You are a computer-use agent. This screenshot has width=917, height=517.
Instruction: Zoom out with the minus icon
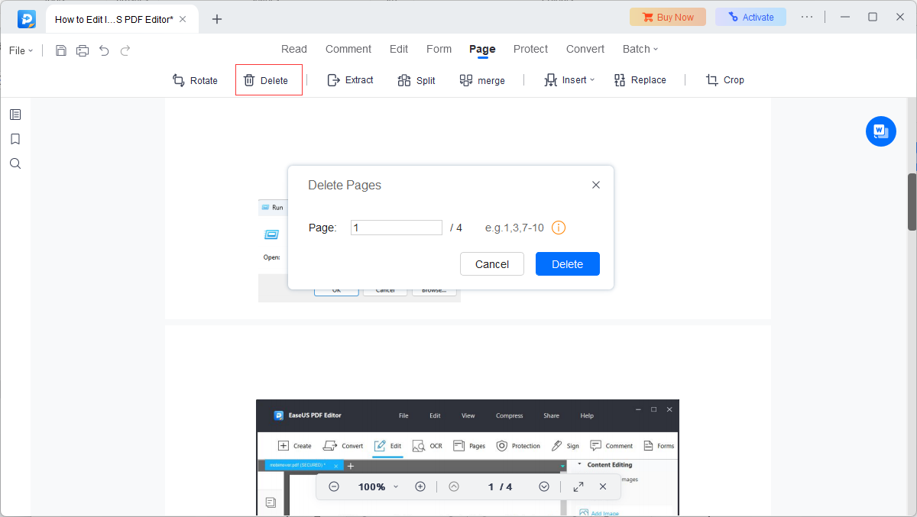point(334,486)
